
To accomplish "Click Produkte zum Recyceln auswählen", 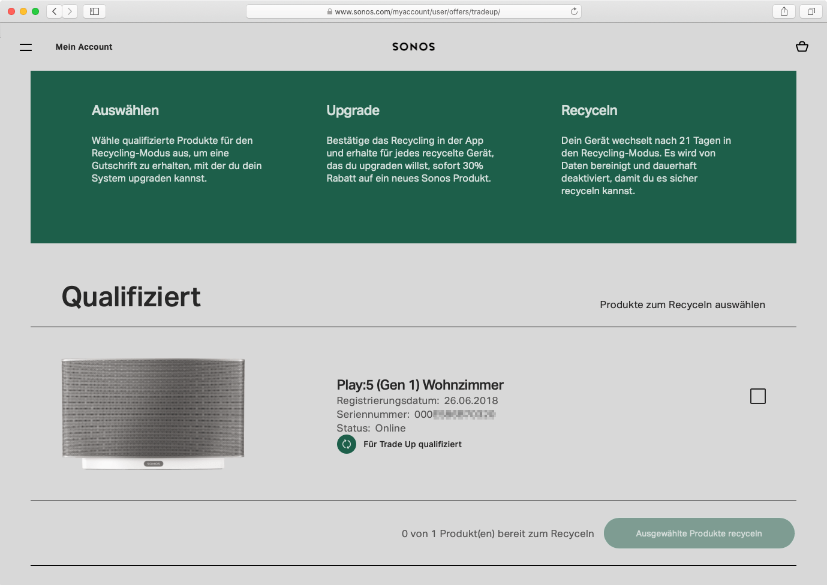I will point(682,304).
